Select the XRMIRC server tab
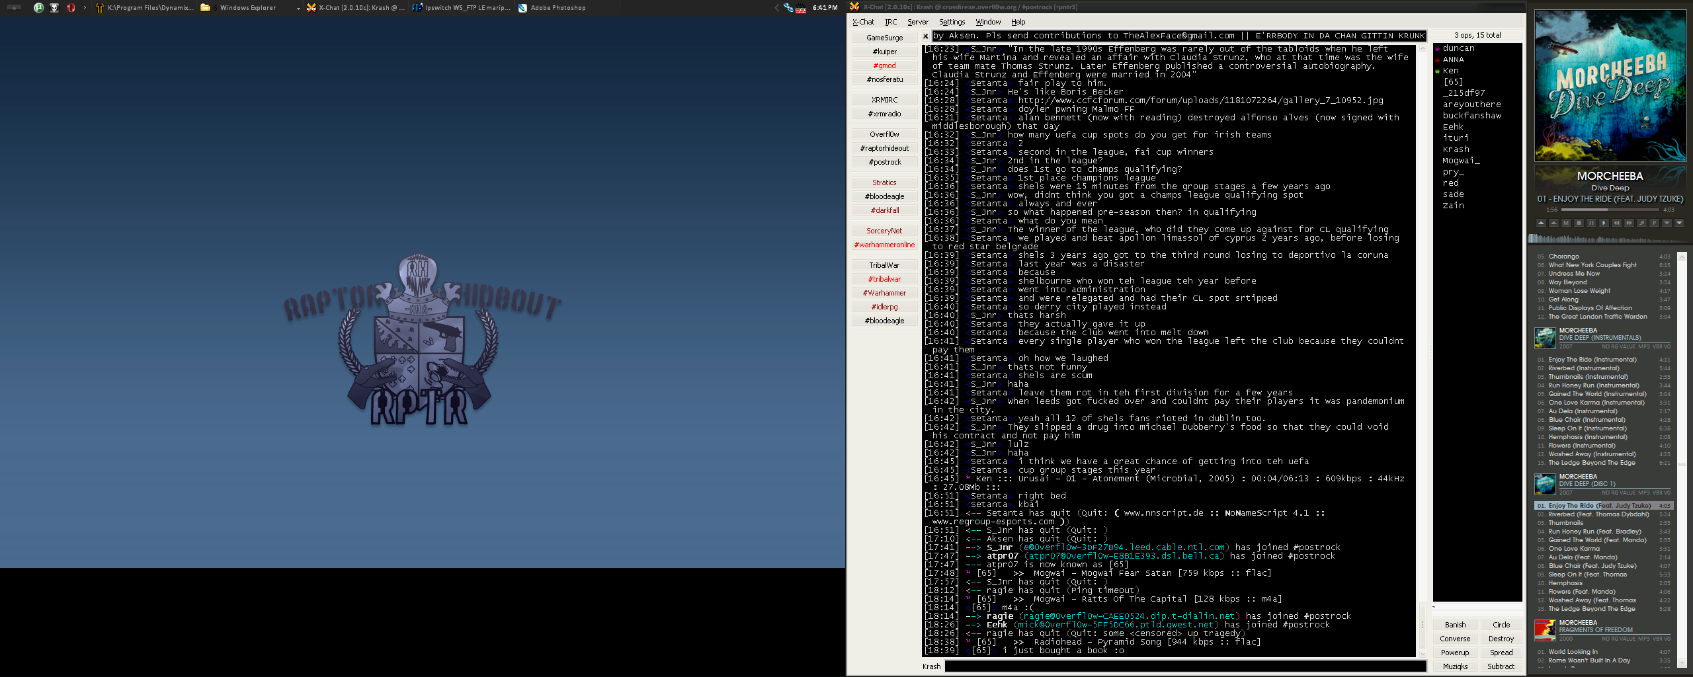Image resolution: width=1693 pixels, height=677 pixels. point(884,100)
